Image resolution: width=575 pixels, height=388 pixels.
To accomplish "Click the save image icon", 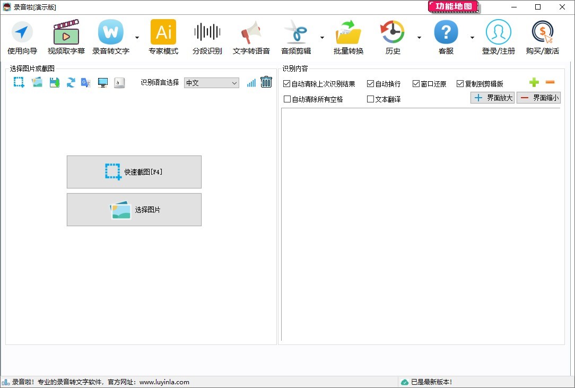I will [54, 82].
